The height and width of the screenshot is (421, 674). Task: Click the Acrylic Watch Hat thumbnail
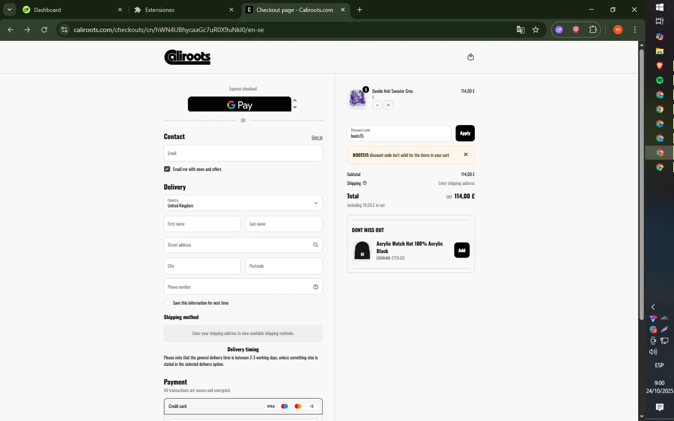click(362, 250)
